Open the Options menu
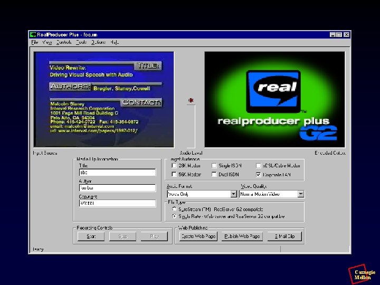Screen dimensions: 380x285 pos(98,42)
